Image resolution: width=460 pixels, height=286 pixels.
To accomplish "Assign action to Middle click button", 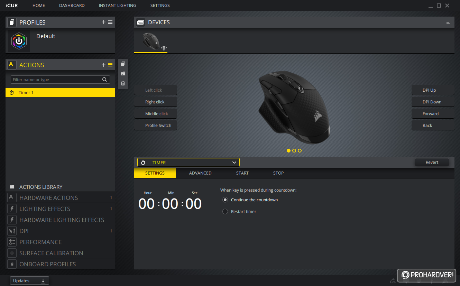I will click(156, 114).
